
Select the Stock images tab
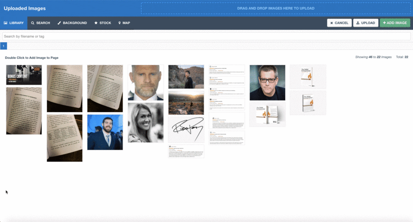pos(102,23)
